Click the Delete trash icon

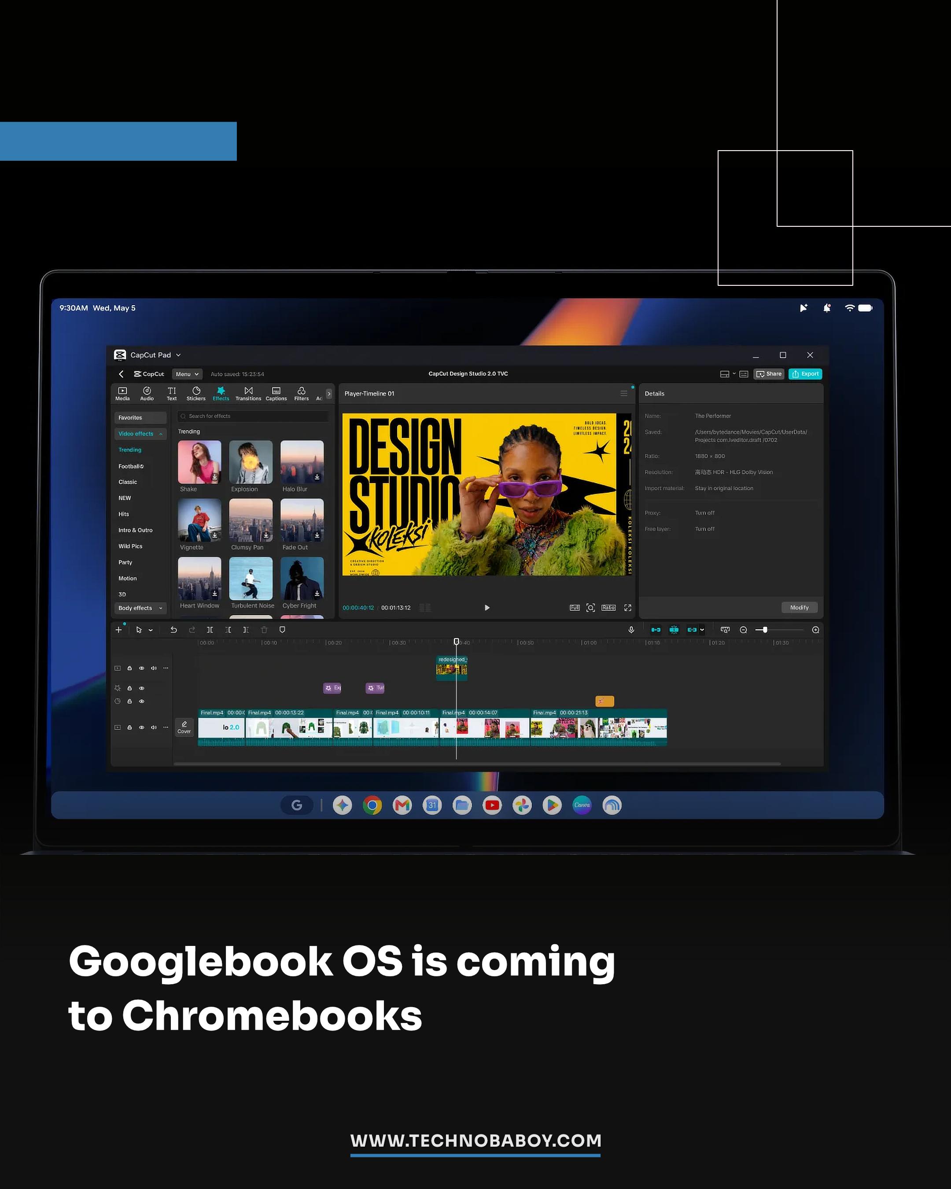click(264, 630)
